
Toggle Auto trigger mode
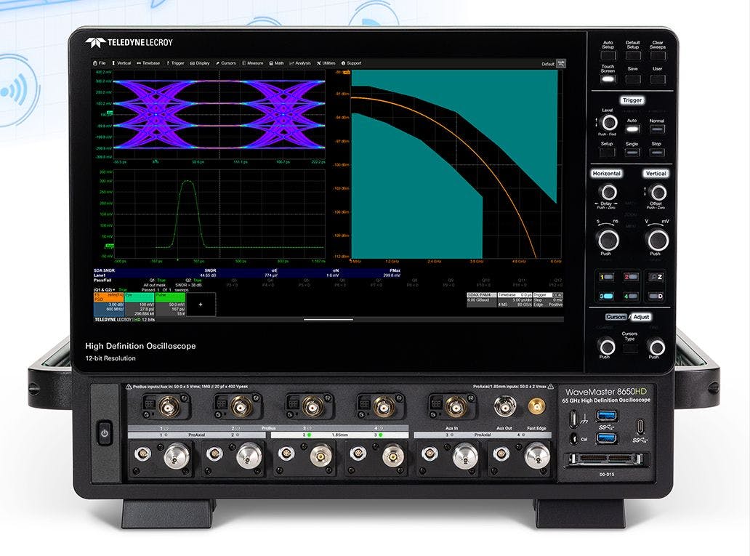(632, 129)
